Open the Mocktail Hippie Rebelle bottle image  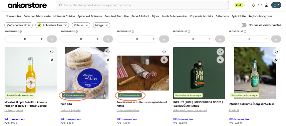pyautogui.click(x=31, y=73)
